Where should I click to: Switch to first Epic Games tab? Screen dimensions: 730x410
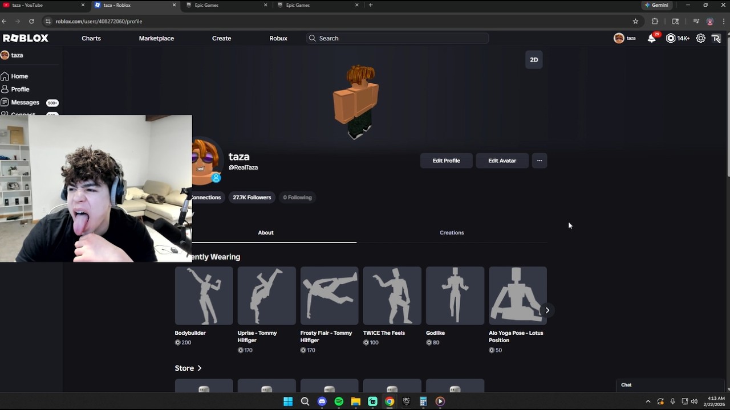226,5
